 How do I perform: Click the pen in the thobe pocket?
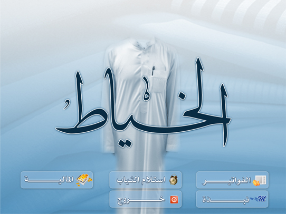(x=153, y=71)
